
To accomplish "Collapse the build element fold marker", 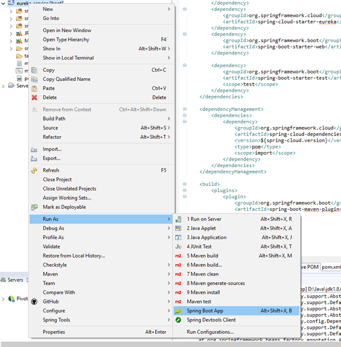I will [x=185, y=184].
